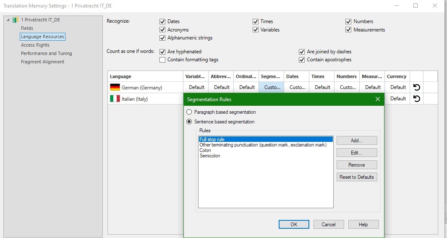The image size is (447, 238).
Task: Click the reset arrow icon in Italian row
Action: coord(416,99)
